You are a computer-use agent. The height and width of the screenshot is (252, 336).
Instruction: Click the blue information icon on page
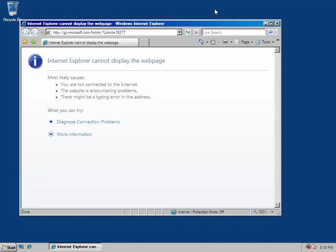[35, 61]
